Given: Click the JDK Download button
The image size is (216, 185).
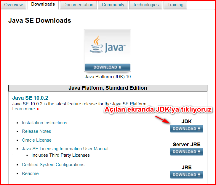Looking at the screenshot, I should click(x=187, y=129).
